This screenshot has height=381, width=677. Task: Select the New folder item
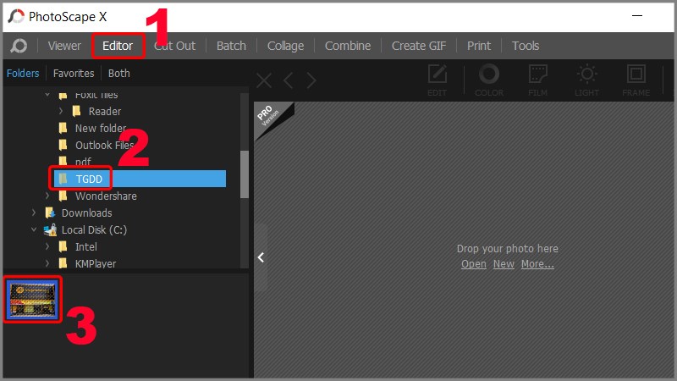(x=101, y=129)
